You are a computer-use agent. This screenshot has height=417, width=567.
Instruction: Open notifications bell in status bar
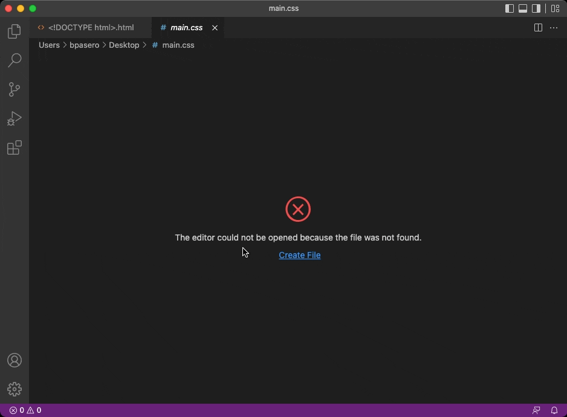point(554,410)
